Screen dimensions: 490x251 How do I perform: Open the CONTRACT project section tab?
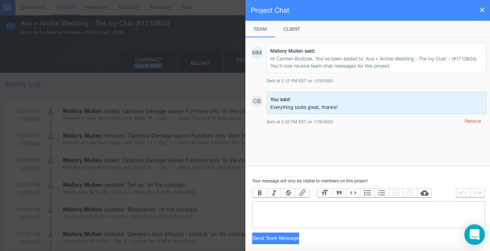pos(148,62)
